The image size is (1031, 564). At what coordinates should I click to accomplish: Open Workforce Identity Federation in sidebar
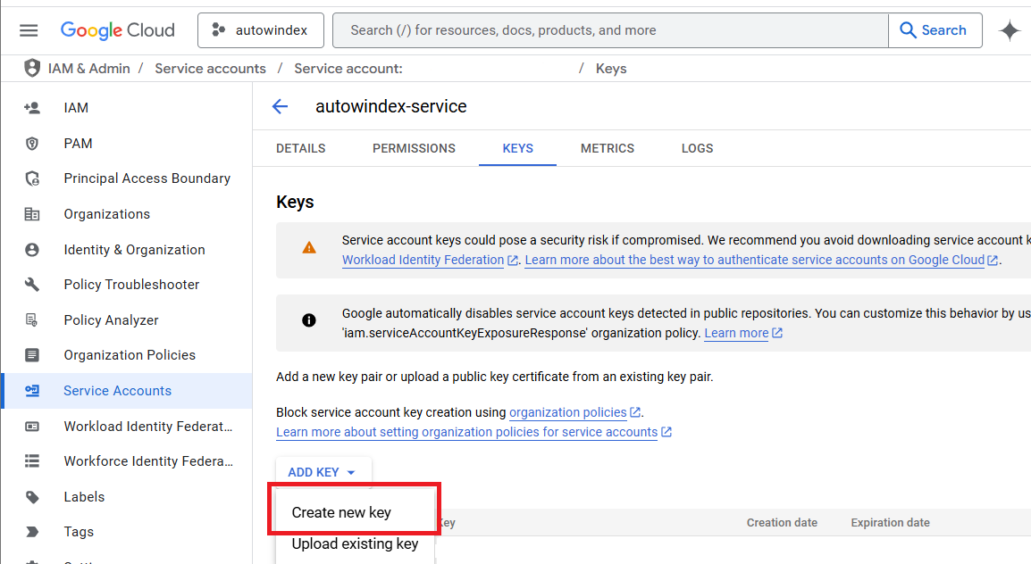point(148,460)
